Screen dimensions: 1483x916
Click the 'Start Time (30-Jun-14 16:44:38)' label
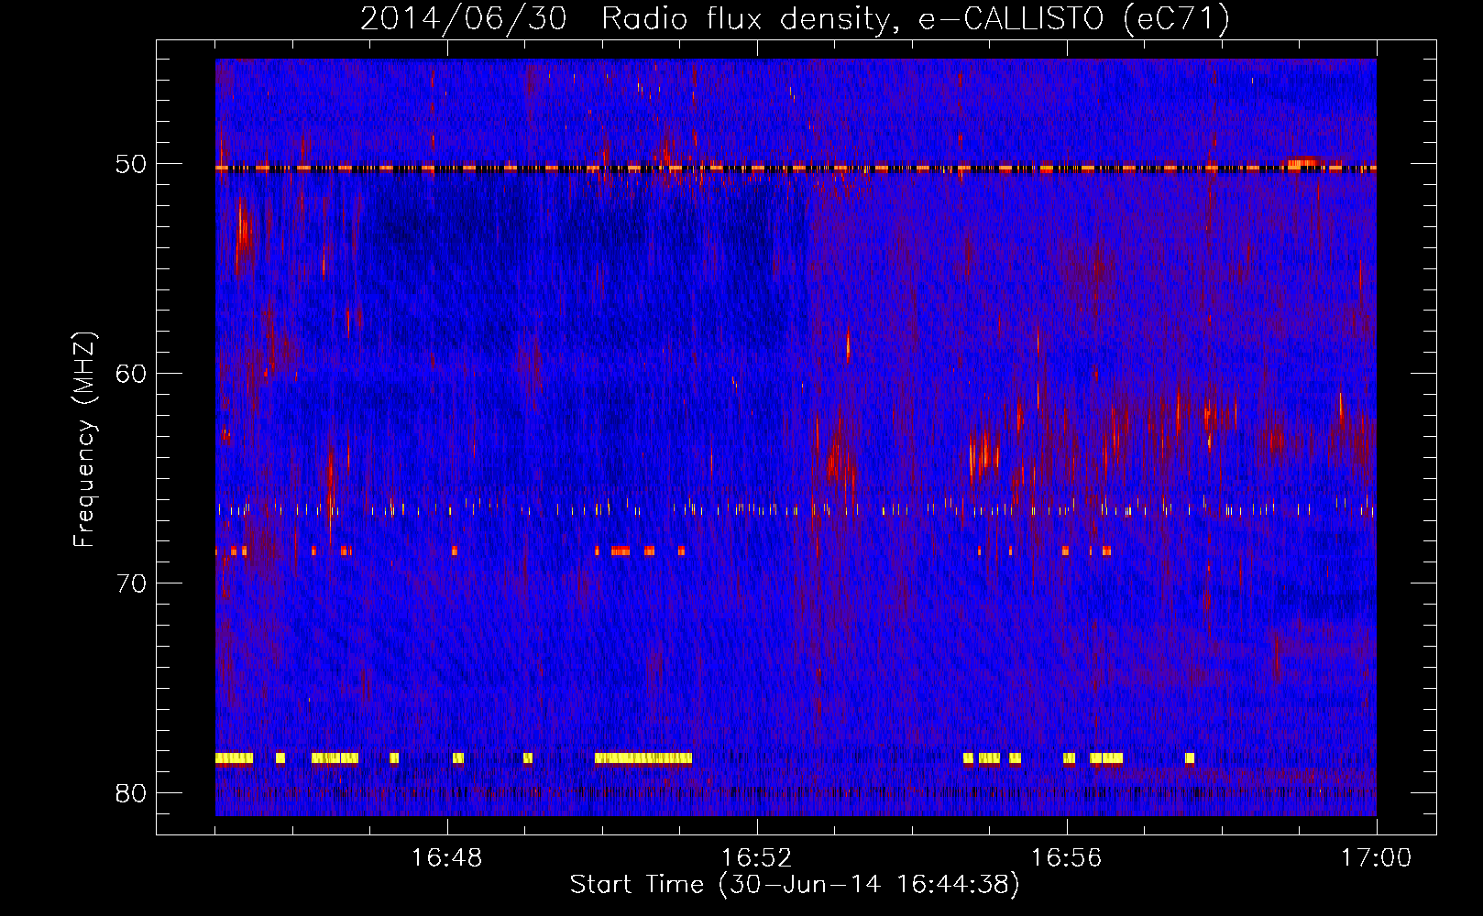[795, 885]
